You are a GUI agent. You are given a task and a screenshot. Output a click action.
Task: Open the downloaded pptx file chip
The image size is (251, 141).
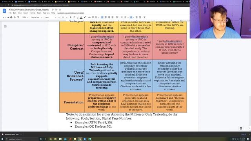11,134
